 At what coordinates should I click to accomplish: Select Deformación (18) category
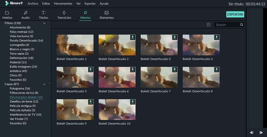pos(22,58)
